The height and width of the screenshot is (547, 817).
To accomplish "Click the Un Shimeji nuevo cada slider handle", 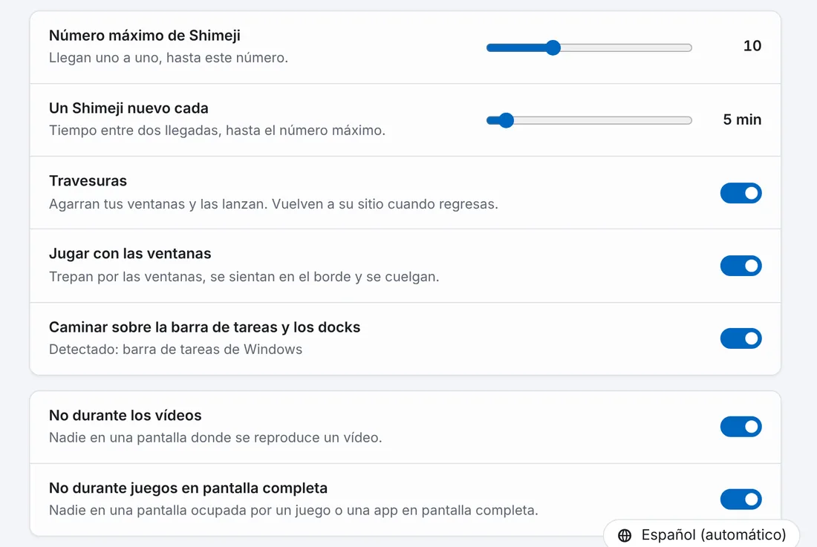I will coord(506,121).
